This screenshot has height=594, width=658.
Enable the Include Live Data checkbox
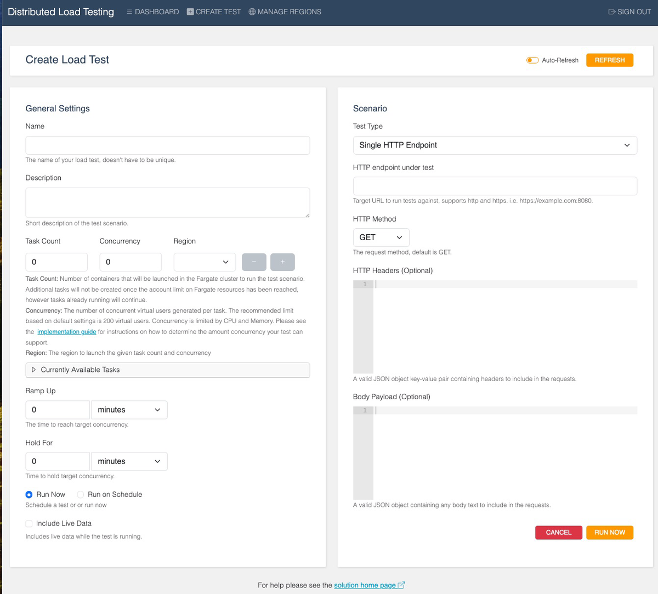(29, 523)
